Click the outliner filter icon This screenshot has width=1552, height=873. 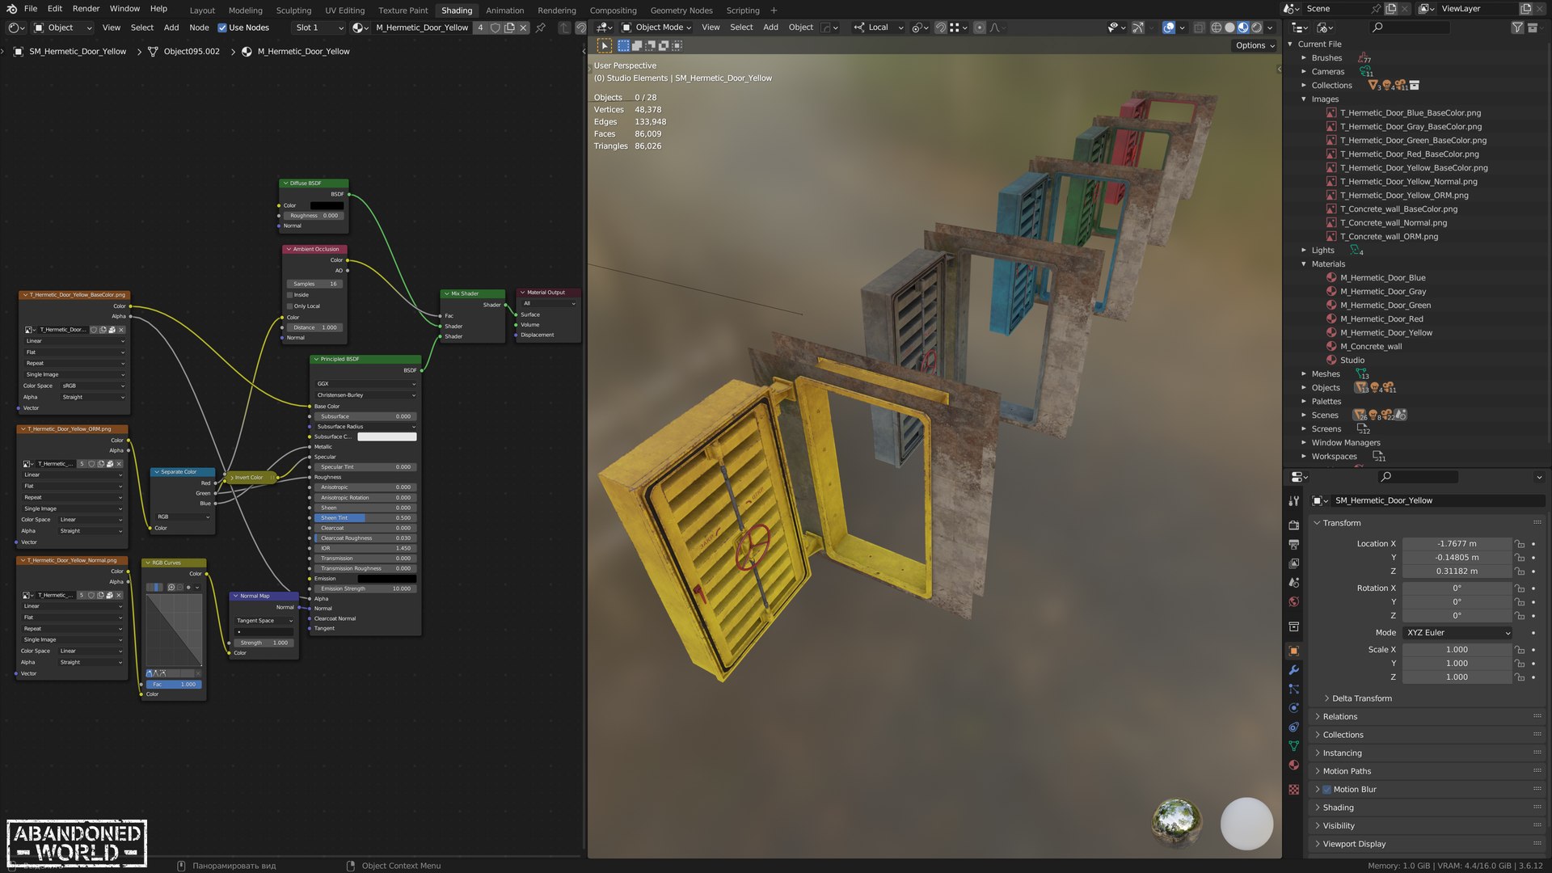pos(1517,27)
